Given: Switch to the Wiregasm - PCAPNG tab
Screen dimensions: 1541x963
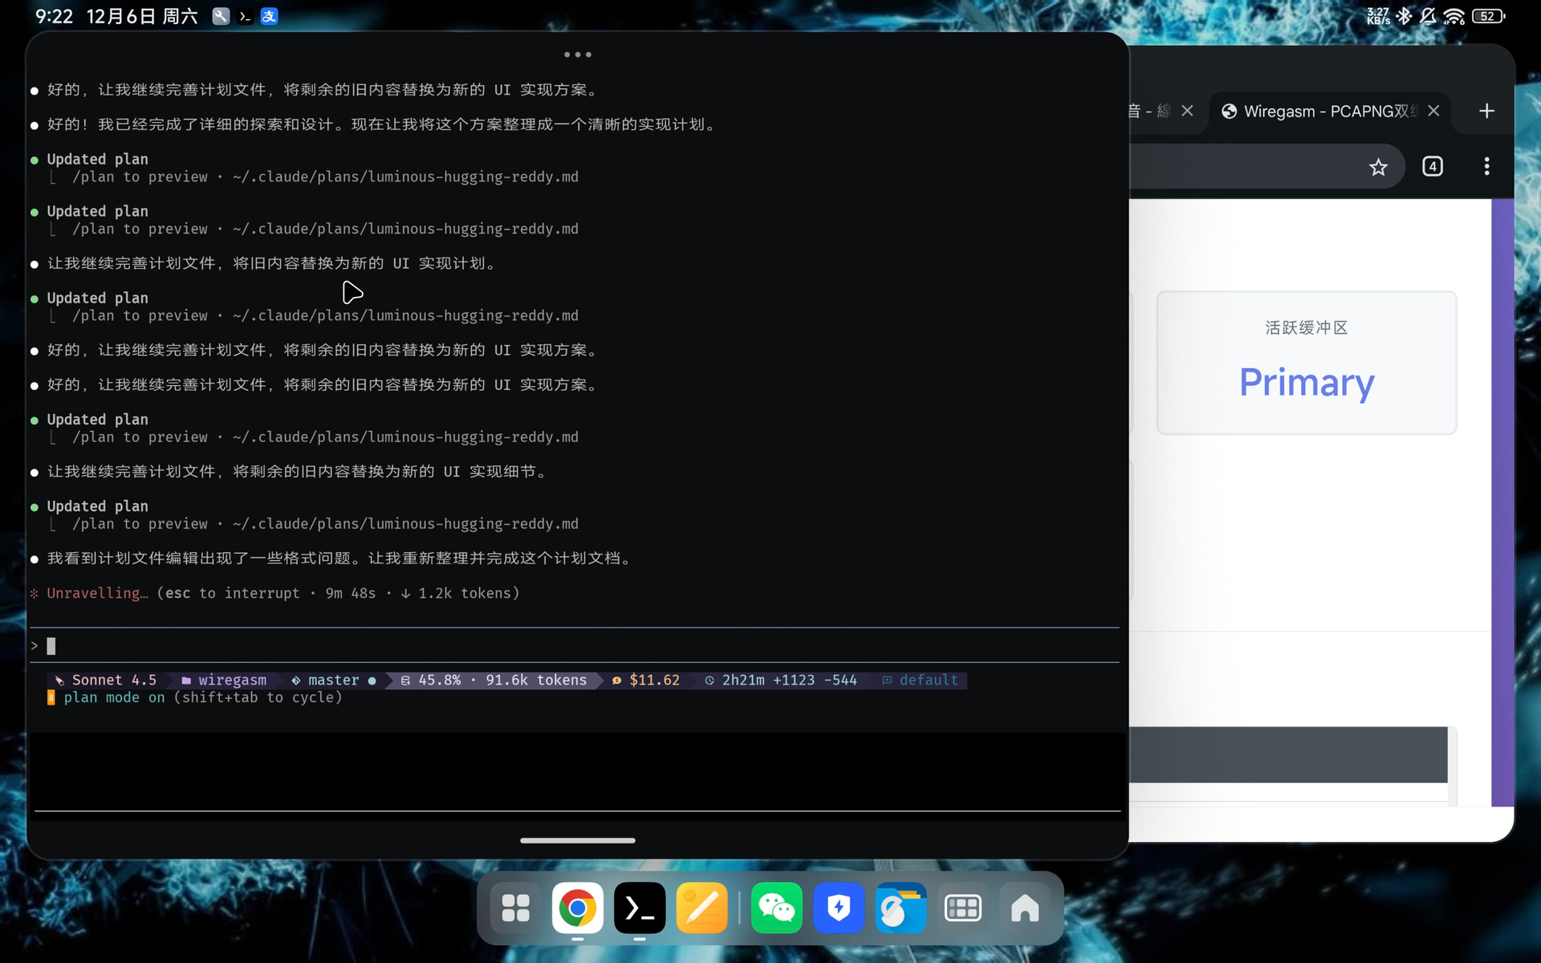Looking at the screenshot, I should click(x=1328, y=111).
